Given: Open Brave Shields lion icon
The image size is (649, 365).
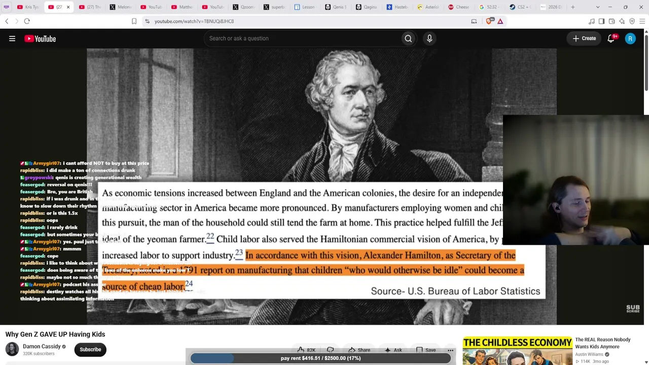Looking at the screenshot, I should coord(489,21).
